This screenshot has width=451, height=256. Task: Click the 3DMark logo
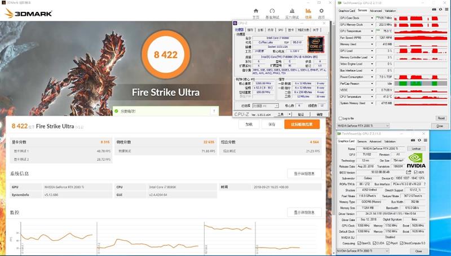[x=29, y=13]
